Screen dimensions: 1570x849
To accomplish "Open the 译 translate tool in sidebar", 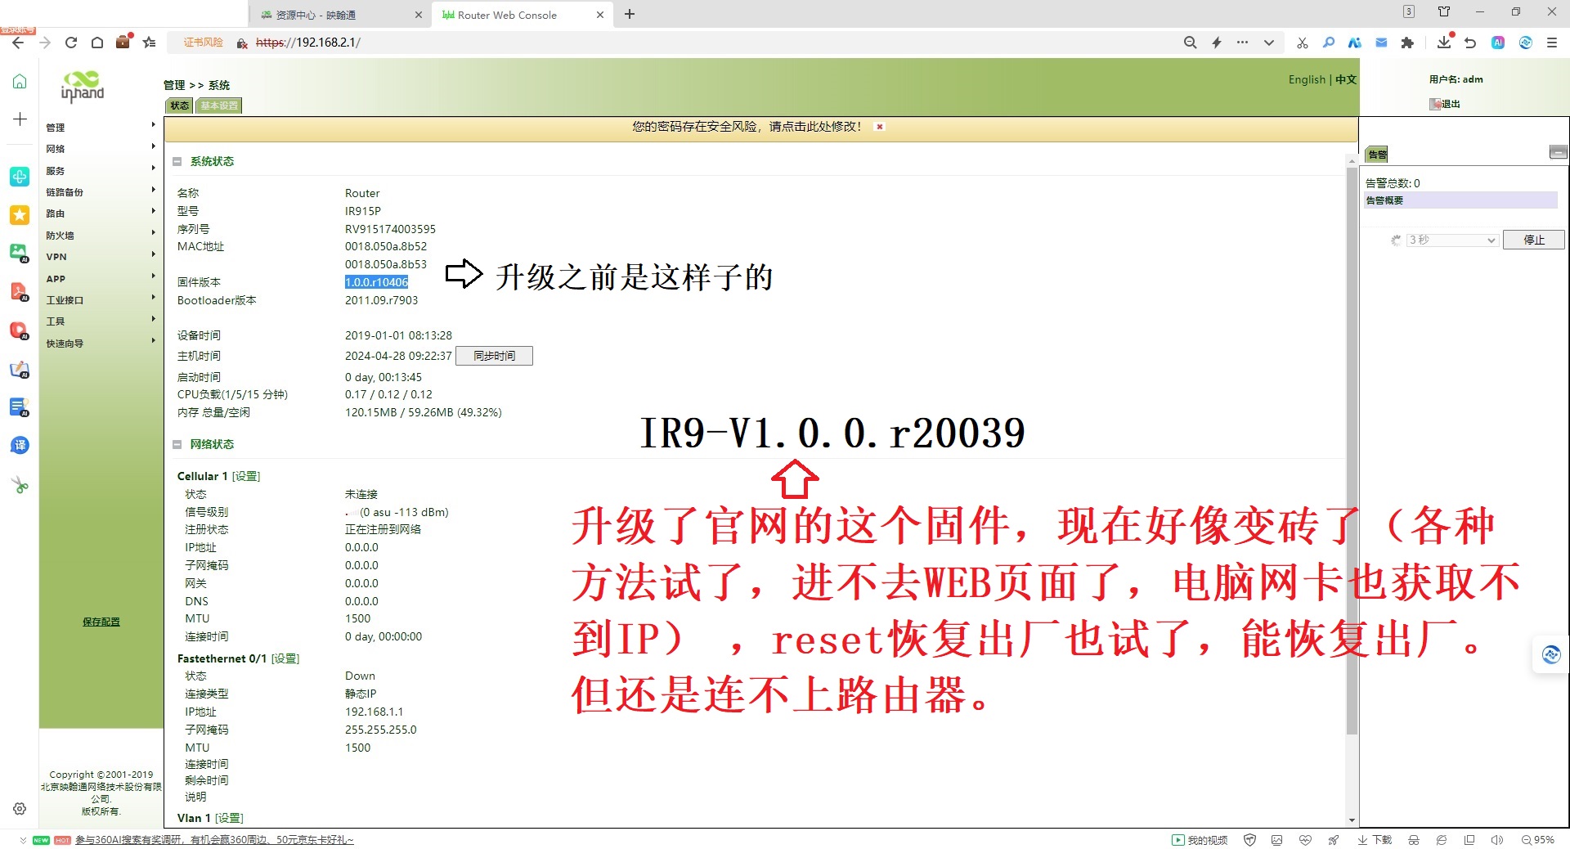I will pos(19,446).
